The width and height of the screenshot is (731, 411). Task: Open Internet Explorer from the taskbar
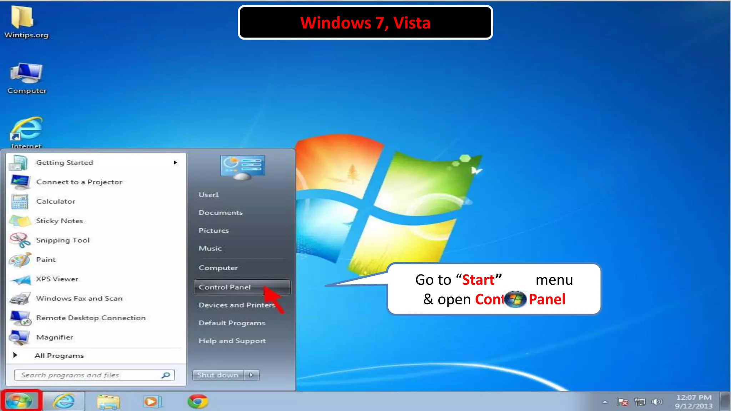pos(64,401)
